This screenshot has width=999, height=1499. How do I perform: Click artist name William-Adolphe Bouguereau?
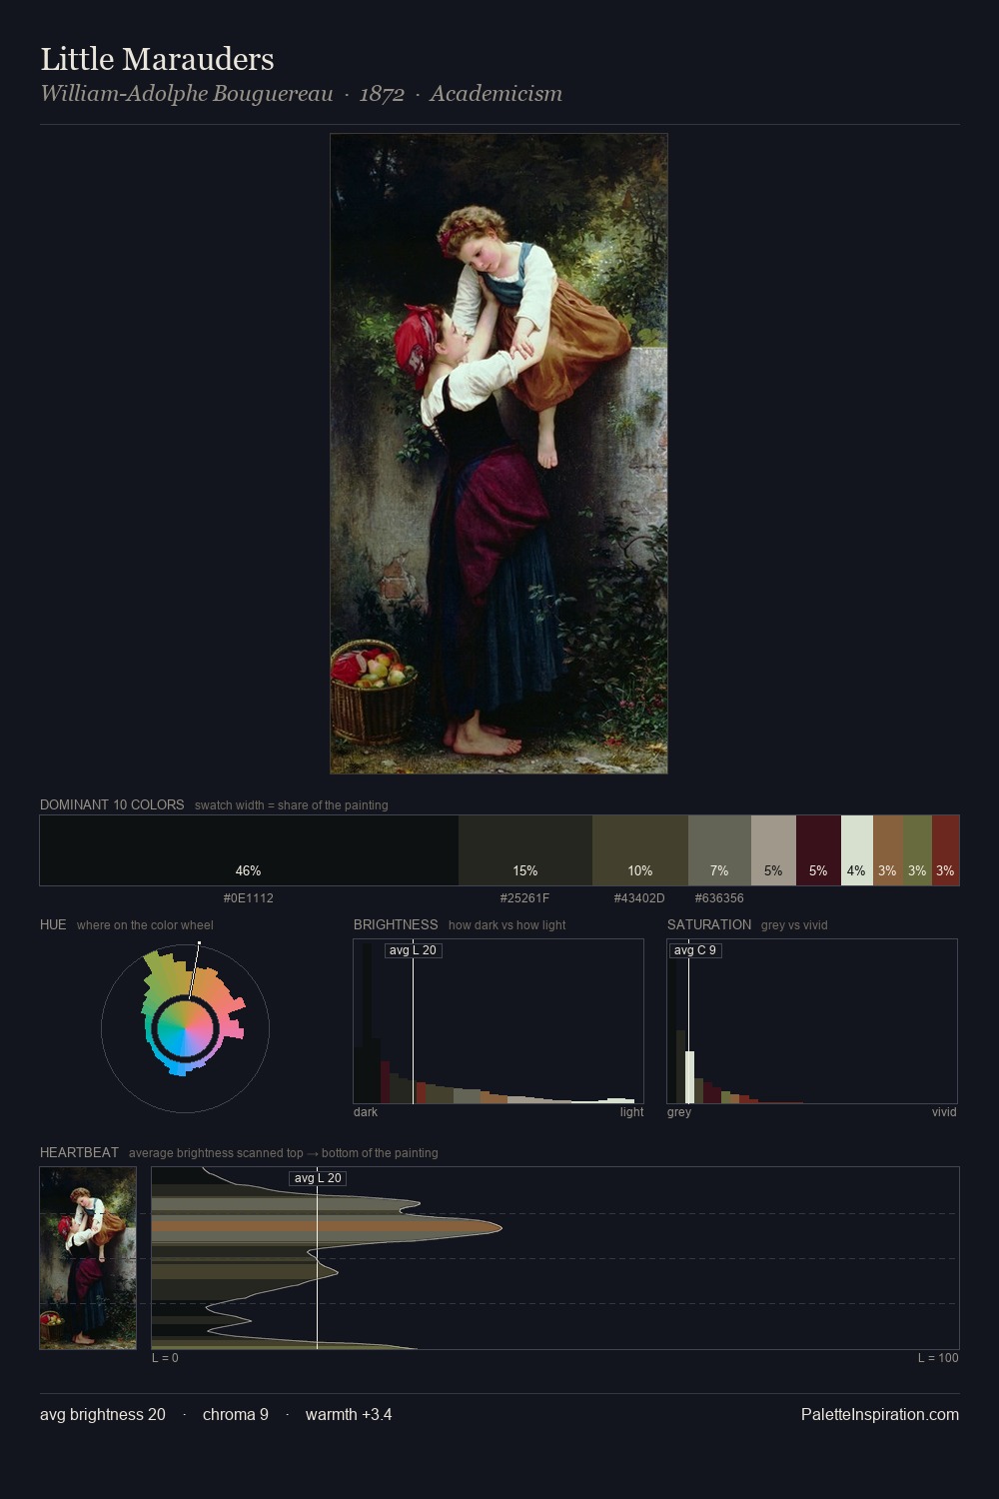coord(187,94)
